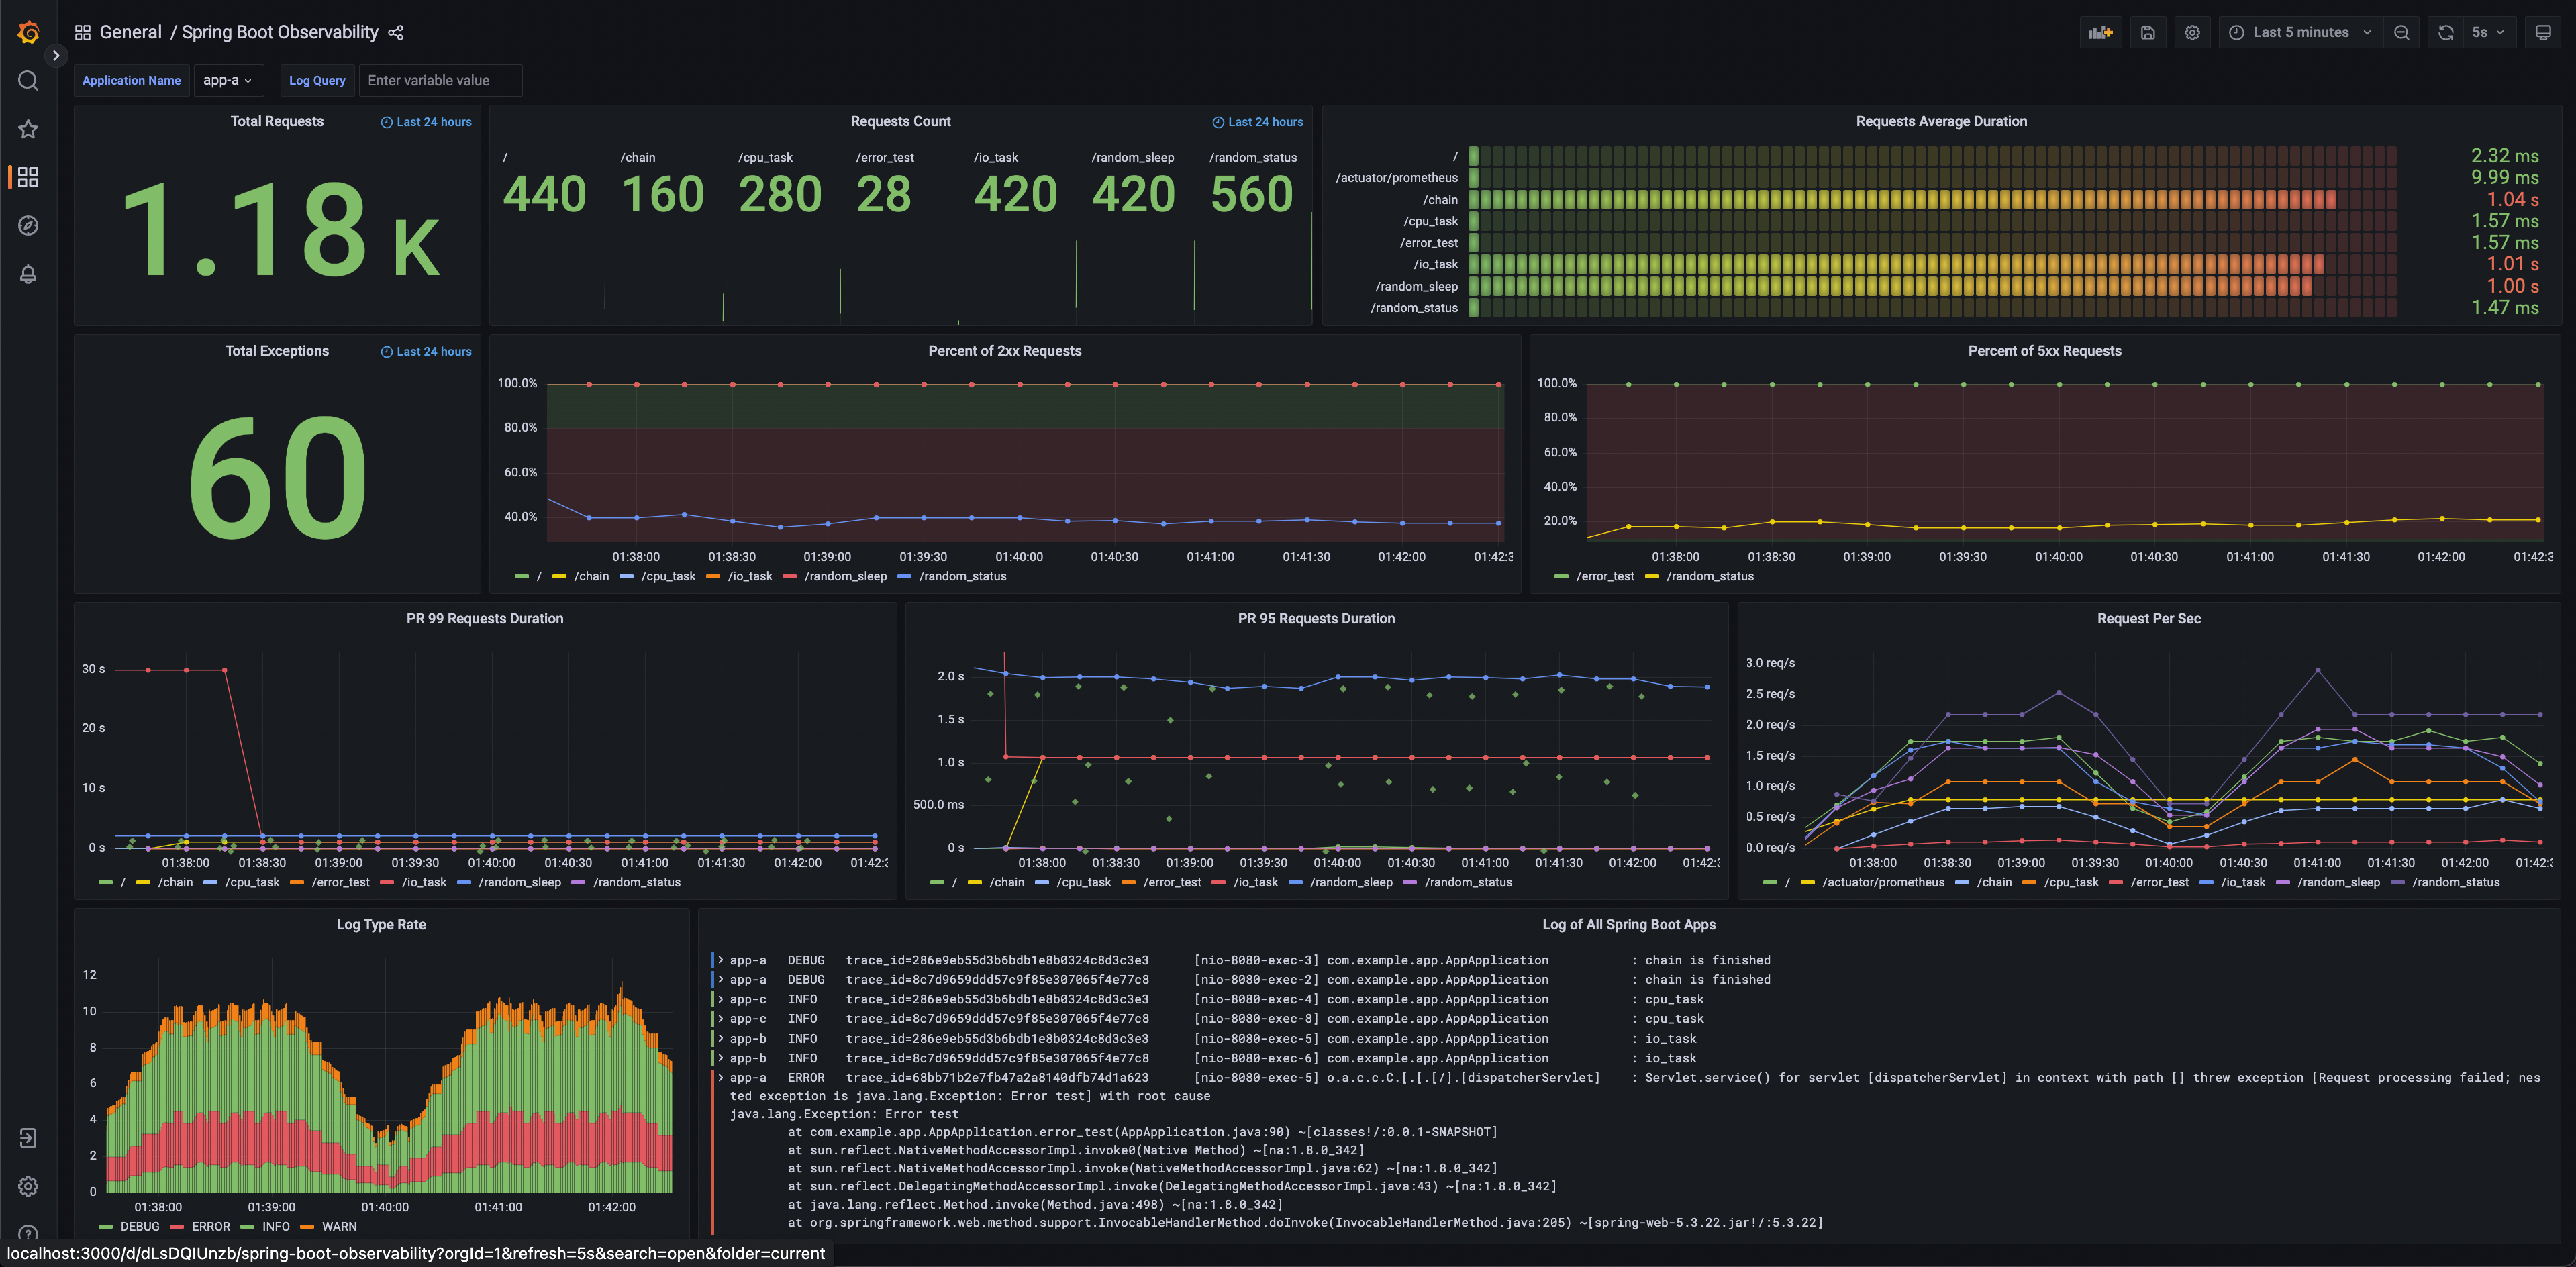
Task: Open the Explore compass icon in sidebar
Action: [x=28, y=226]
